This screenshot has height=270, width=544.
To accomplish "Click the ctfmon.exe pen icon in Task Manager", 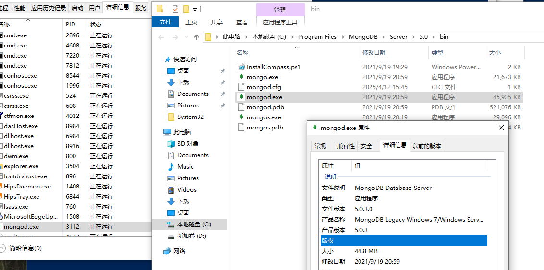I will click(x=1, y=116).
